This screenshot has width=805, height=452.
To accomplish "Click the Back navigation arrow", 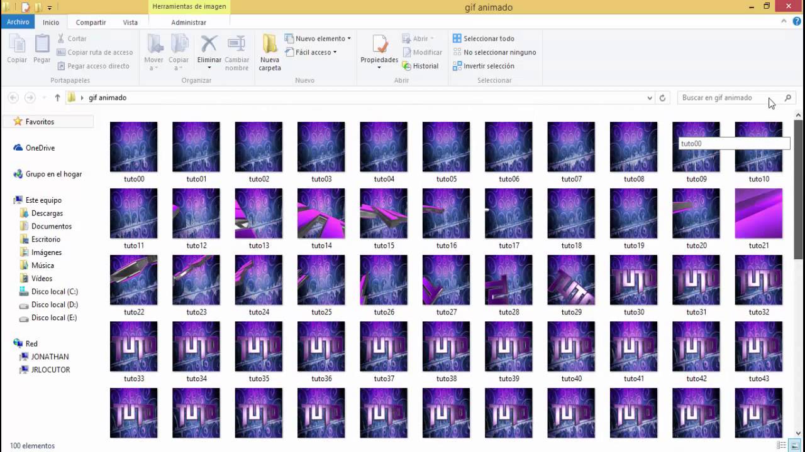I will point(13,98).
